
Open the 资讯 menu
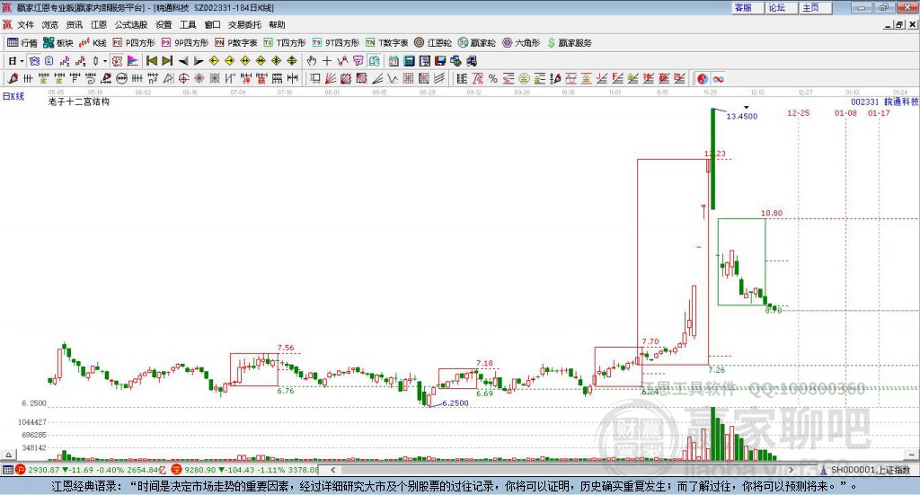74,24
